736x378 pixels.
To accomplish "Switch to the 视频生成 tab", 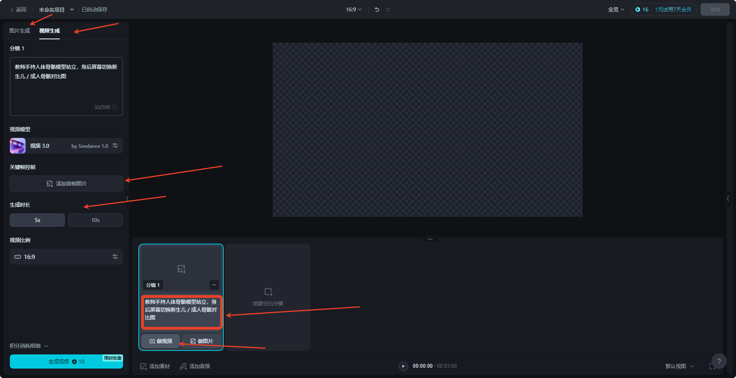I will [50, 31].
